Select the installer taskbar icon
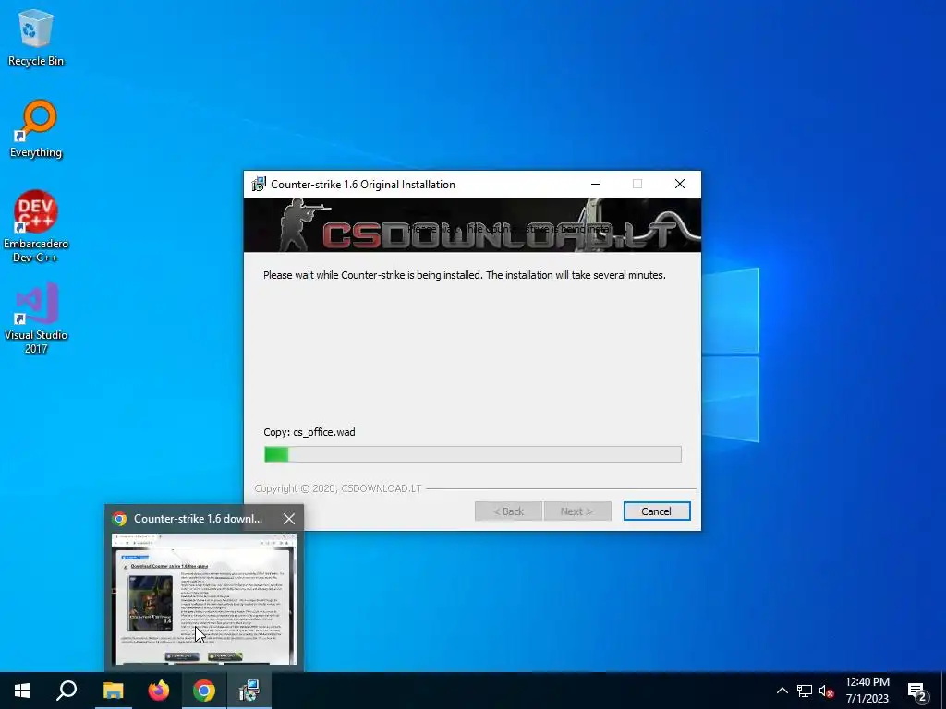Screen dimensions: 946x709 point(249,691)
